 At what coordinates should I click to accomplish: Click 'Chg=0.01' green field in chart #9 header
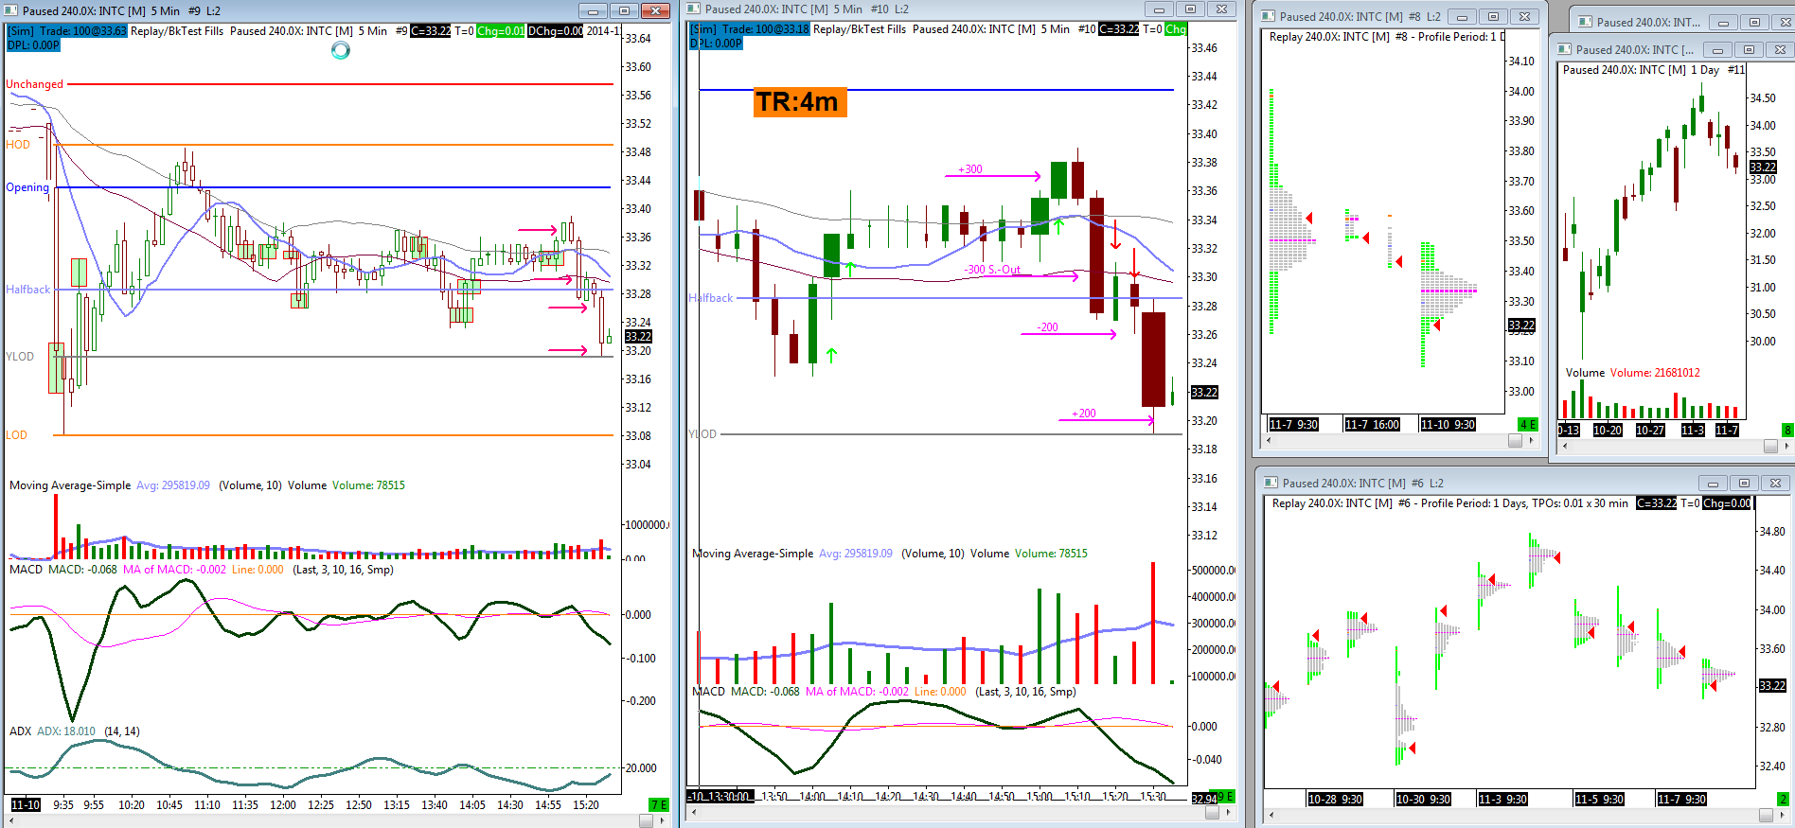click(500, 31)
